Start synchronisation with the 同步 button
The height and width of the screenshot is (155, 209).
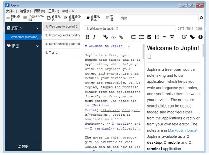pos(23,146)
